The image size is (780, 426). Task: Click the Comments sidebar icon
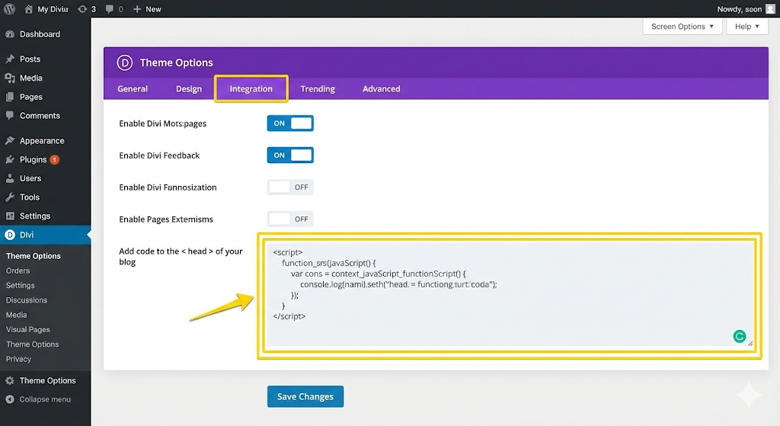(9, 116)
